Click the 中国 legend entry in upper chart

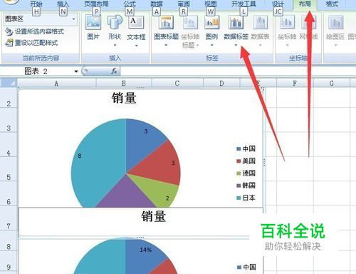[x=246, y=148]
